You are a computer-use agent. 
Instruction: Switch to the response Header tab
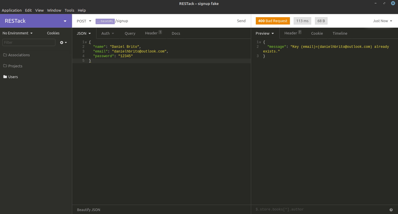click(x=293, y=33)
